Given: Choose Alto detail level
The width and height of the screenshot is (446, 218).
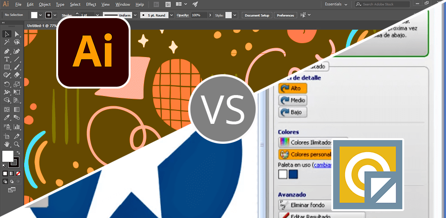Looking at the screenshot, I should point(293,88).
